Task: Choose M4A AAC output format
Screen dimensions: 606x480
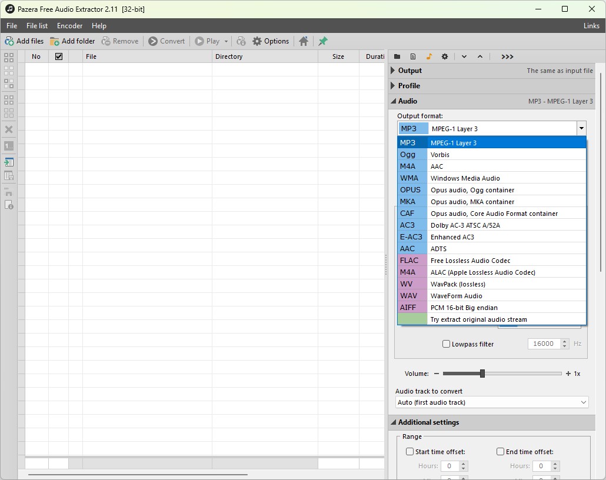Action: 492,166
